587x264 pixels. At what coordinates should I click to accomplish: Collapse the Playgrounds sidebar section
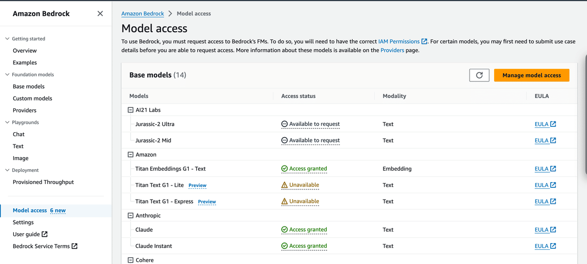tap(7, 122)
